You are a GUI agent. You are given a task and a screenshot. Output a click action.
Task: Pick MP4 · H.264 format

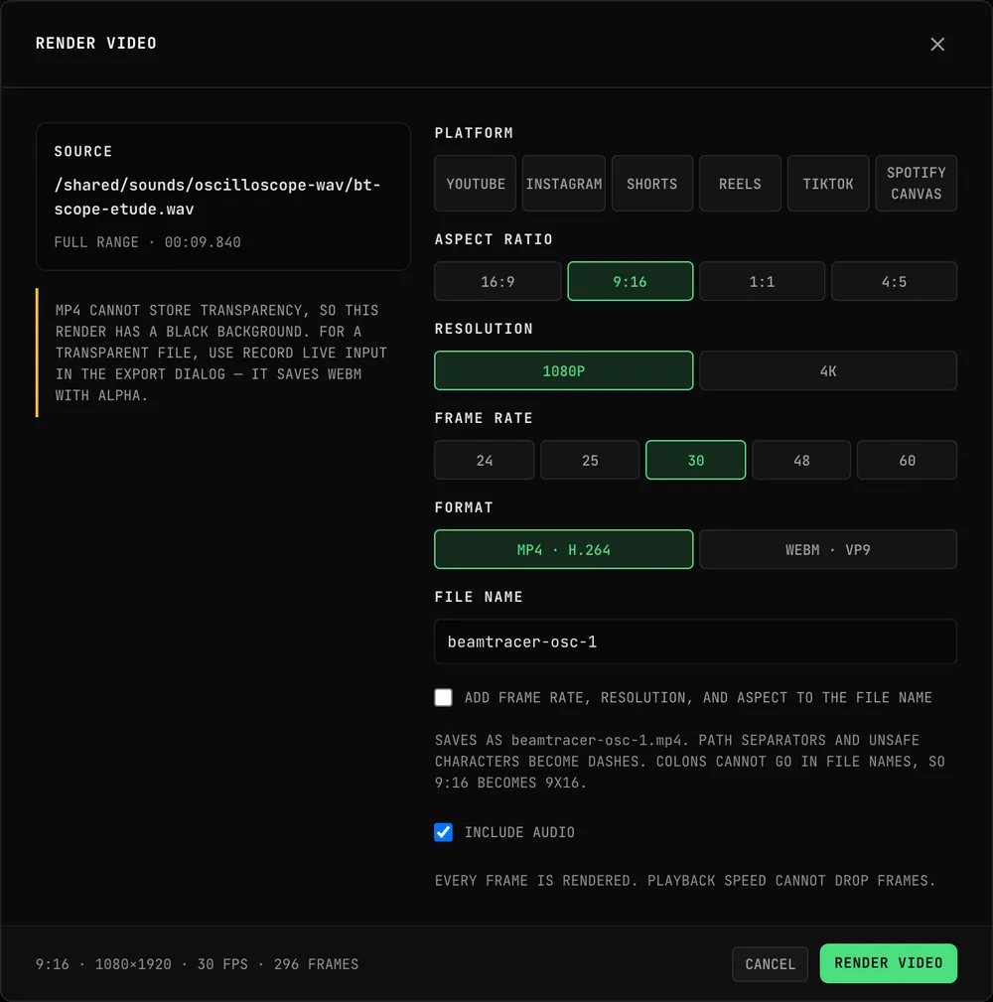coord(564,549)
